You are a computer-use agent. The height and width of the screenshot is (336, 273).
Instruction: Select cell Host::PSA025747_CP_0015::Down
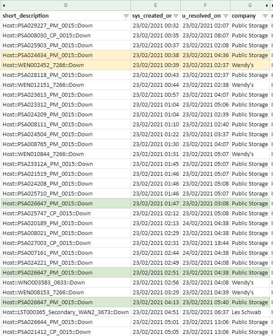coord(66,213)
